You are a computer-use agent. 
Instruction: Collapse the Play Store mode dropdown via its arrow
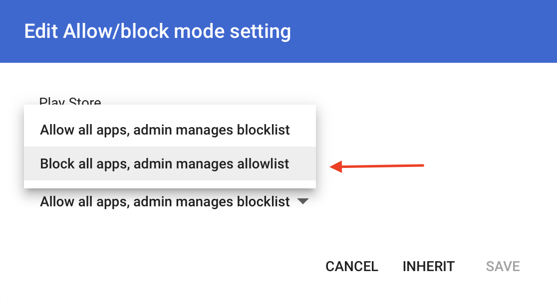click(302, 202)
